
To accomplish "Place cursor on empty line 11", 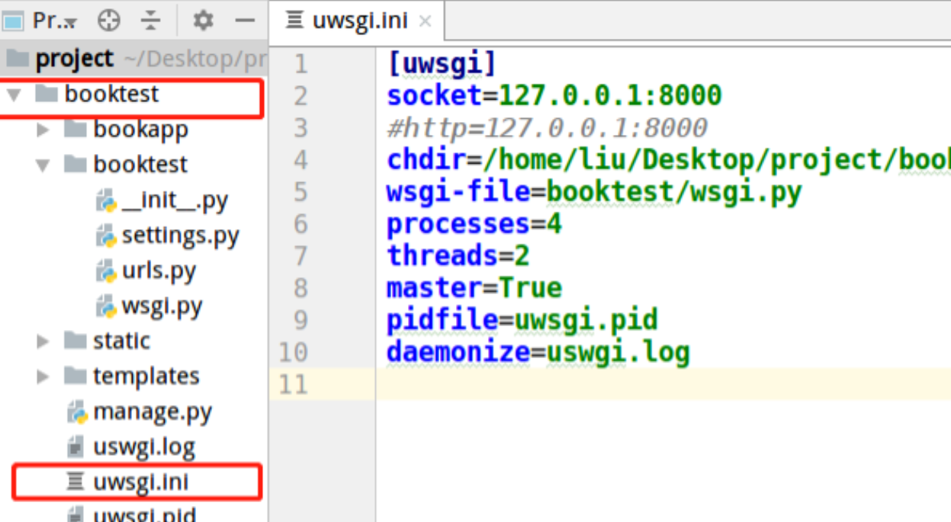I will coord(663,384).
